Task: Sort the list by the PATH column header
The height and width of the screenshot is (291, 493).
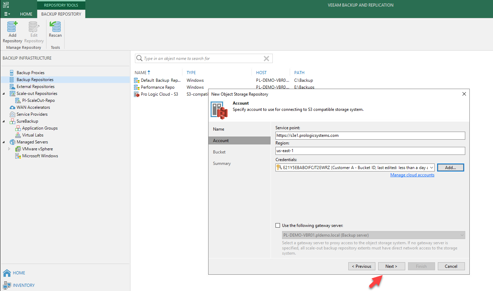Action: click(299, 73)
